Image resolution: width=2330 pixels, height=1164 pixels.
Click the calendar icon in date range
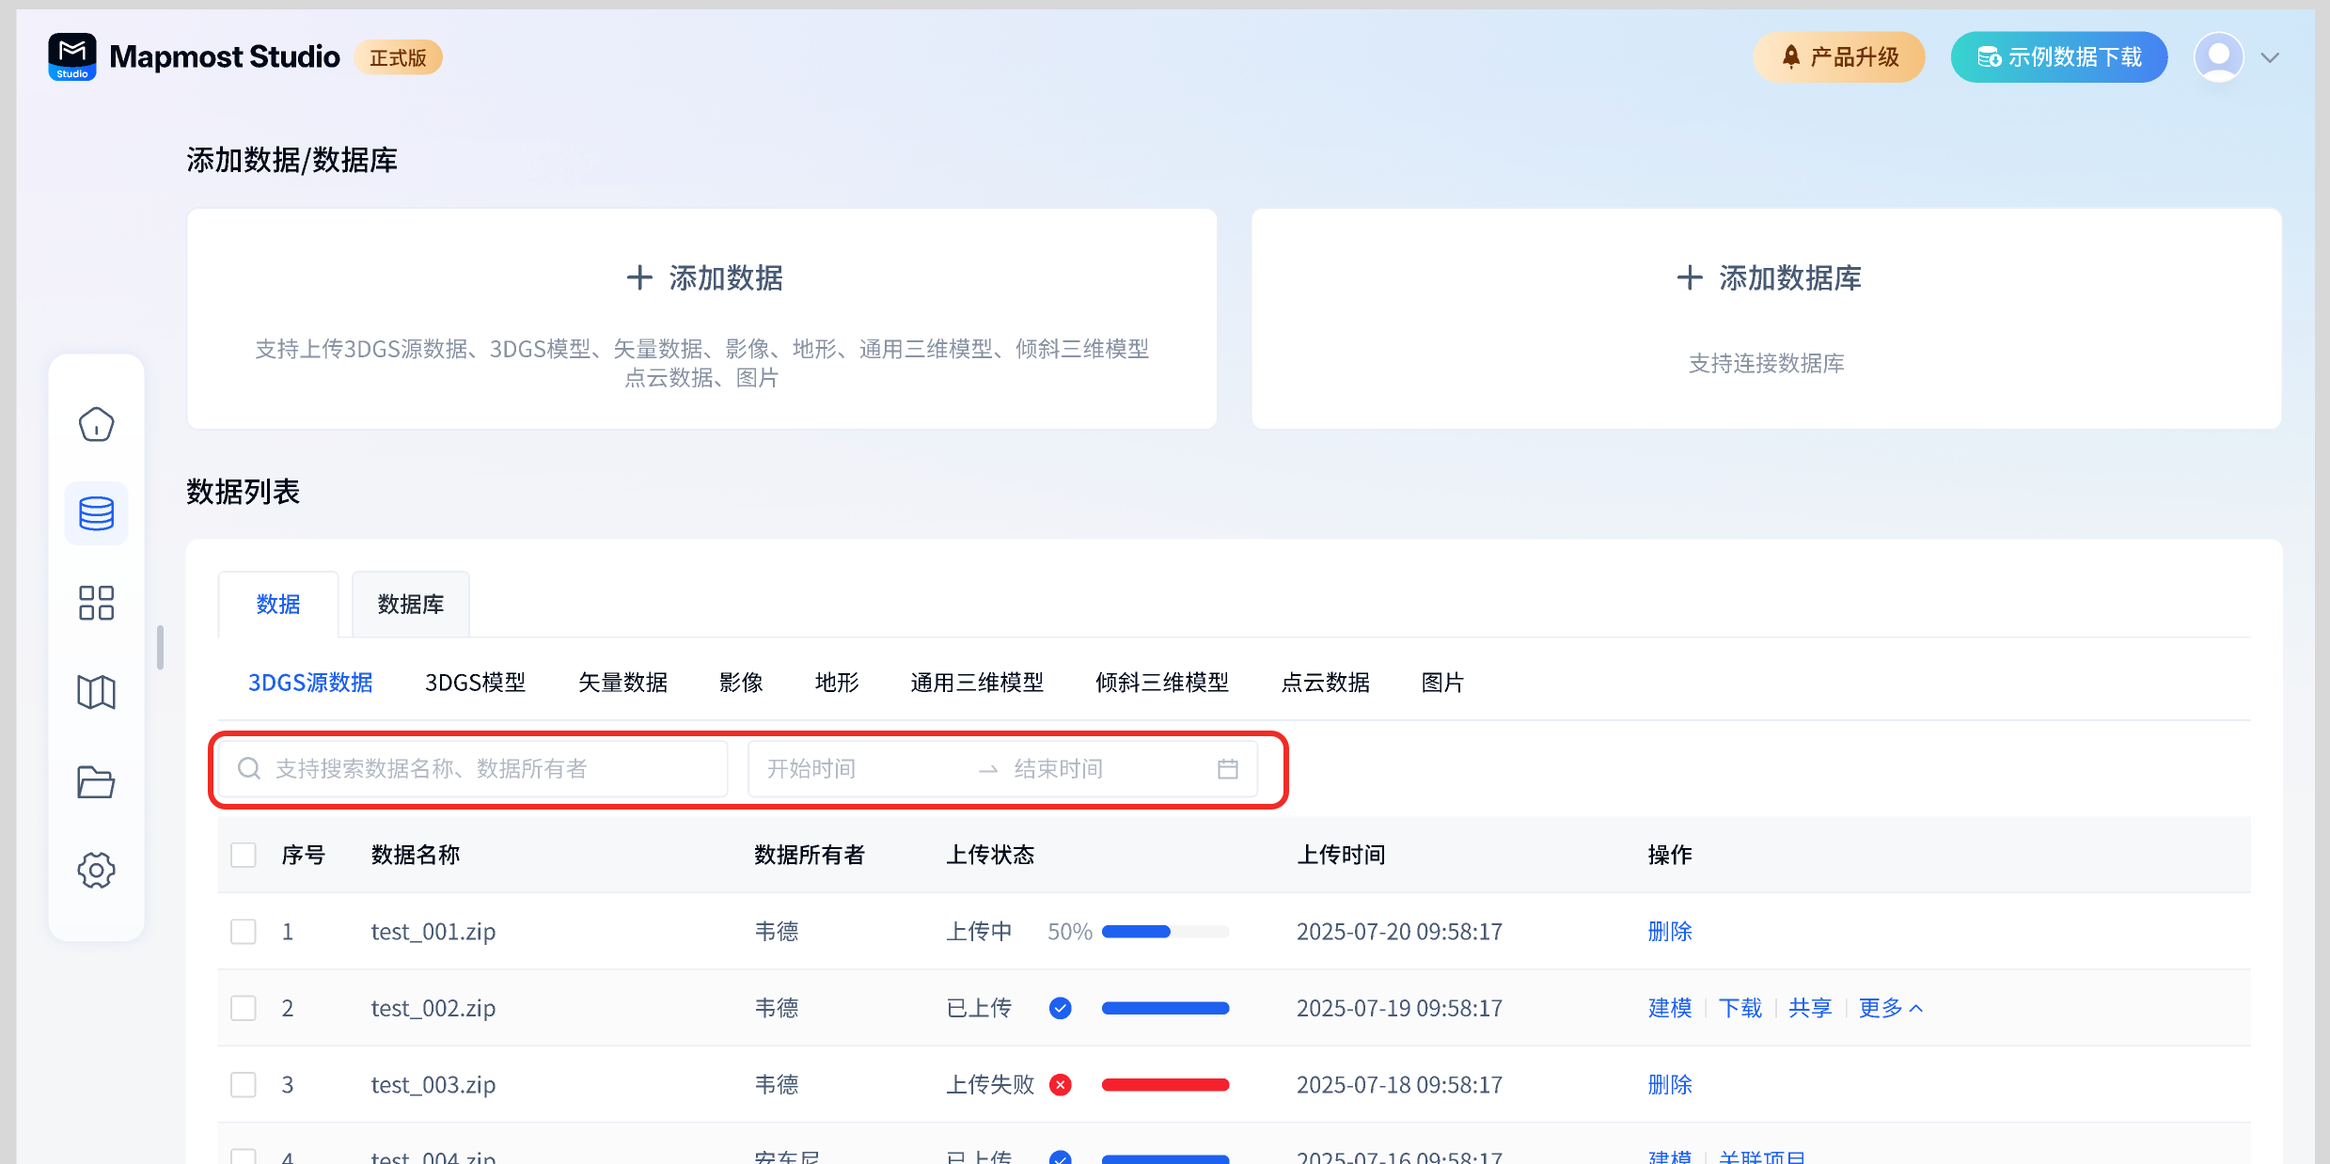tap(1227, 769)
